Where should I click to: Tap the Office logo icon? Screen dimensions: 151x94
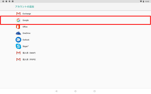click(18, 27)
